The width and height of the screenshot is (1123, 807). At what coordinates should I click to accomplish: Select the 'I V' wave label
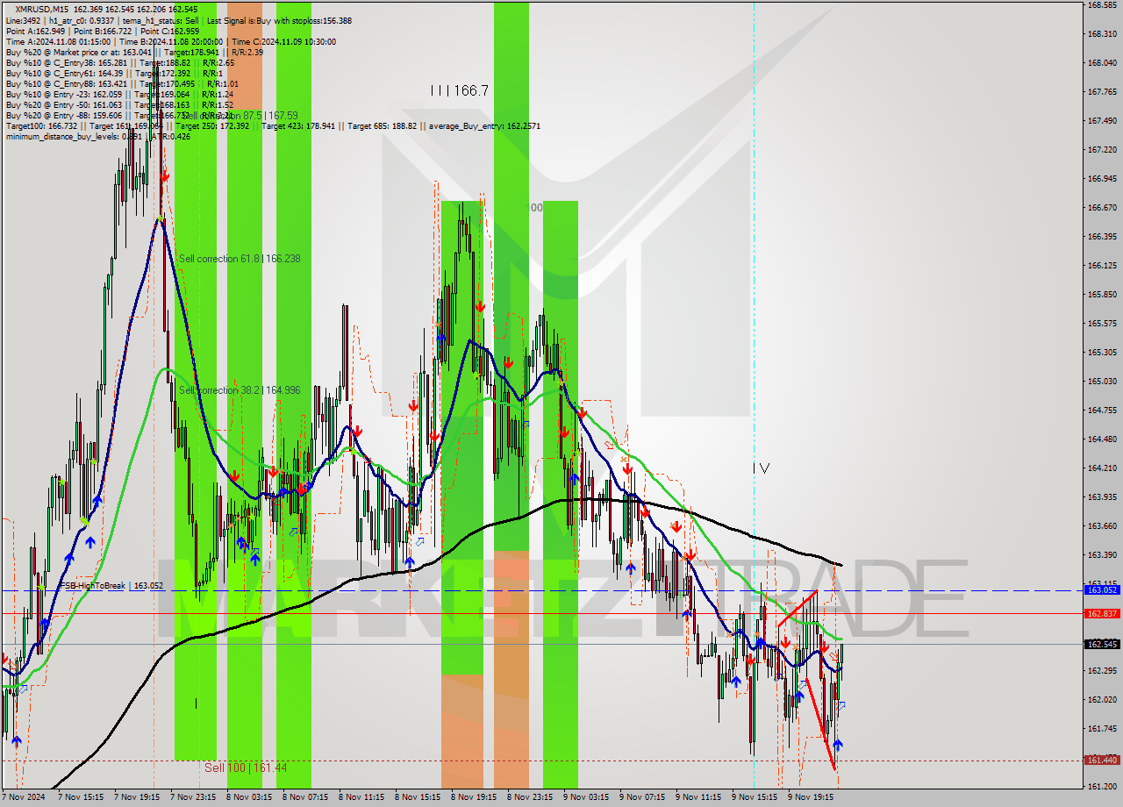tap(761, 469)
